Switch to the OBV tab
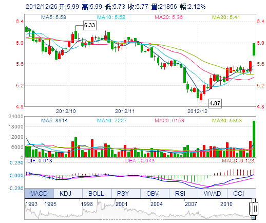The height and width of the screenshot is (223, 266). point(153,193)
